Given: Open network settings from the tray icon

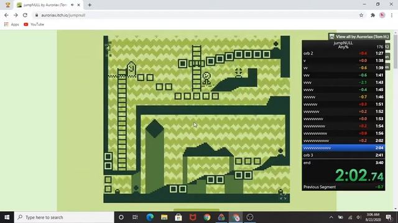Looking at the screenshot, I should [350, 217].
